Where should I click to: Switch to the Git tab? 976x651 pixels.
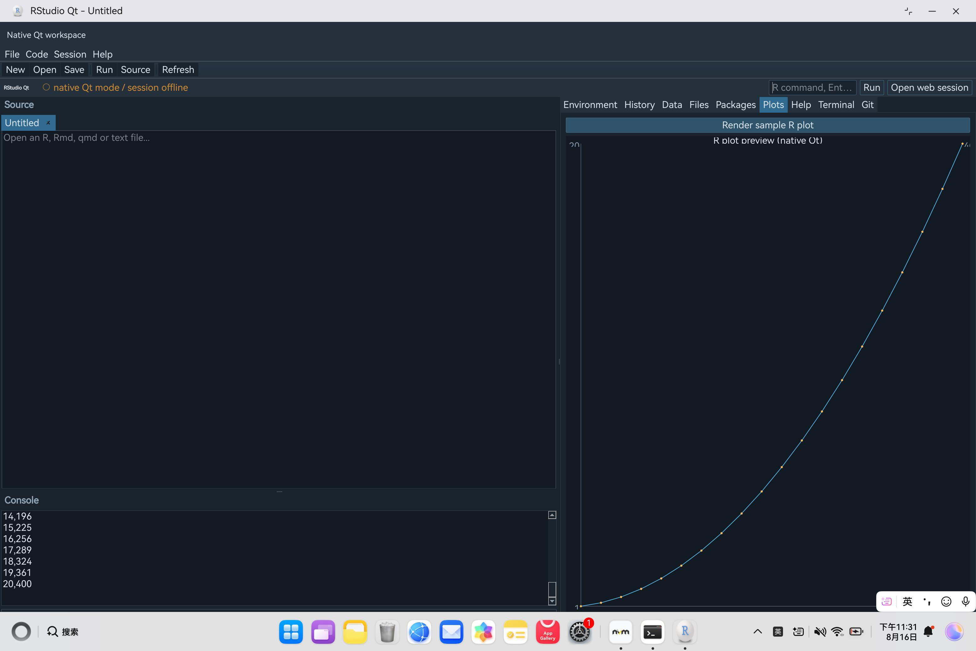click(x=867, y=105)
